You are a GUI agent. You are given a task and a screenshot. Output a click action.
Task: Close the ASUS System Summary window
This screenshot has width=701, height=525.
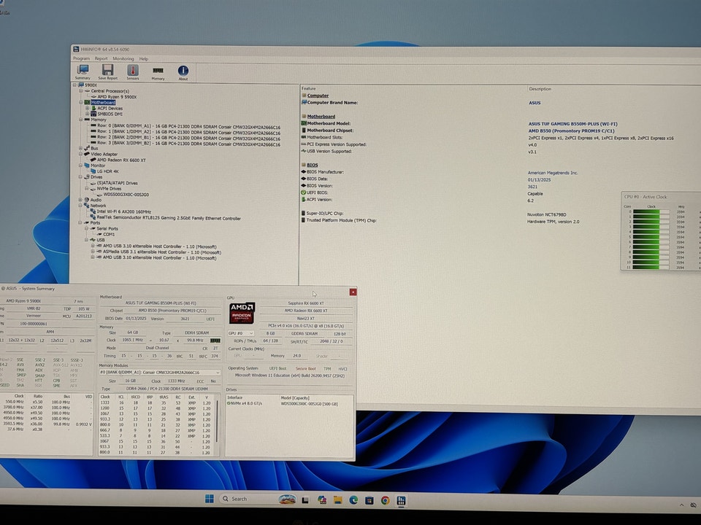[x=353, y=292]
